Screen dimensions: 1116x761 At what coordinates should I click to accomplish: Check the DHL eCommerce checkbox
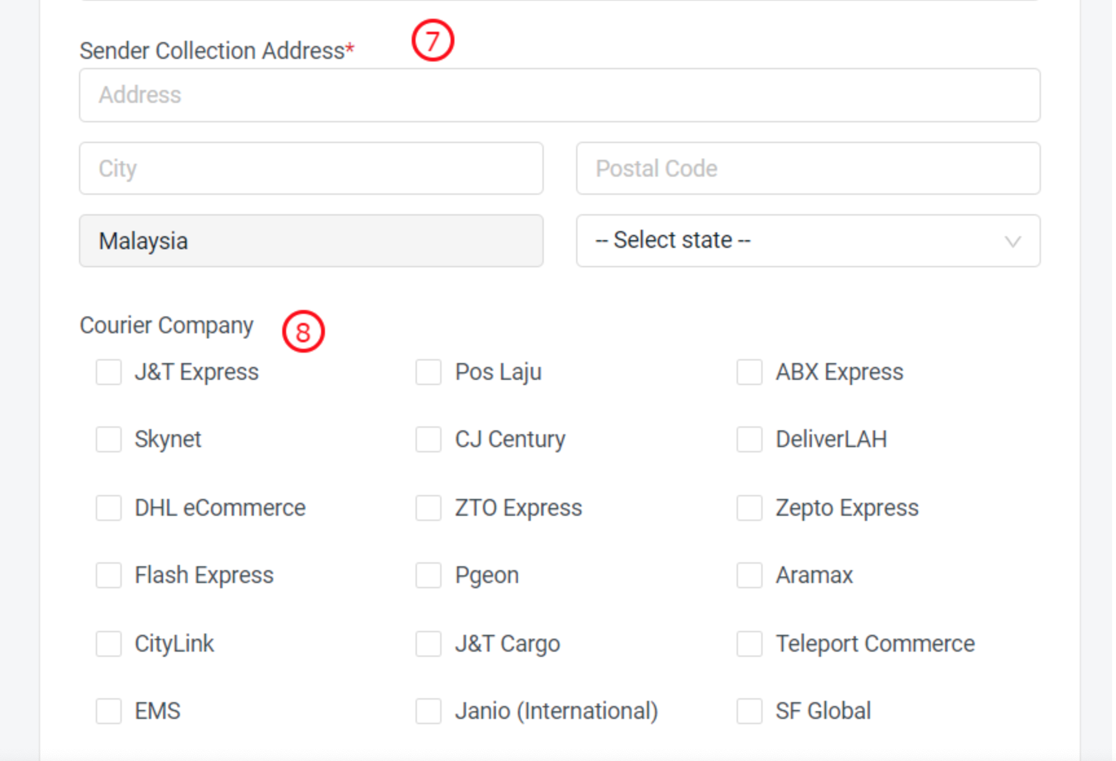(109, 508)
